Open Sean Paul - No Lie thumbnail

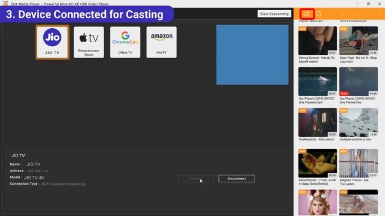pyautogui.click(x=359, y=41)
